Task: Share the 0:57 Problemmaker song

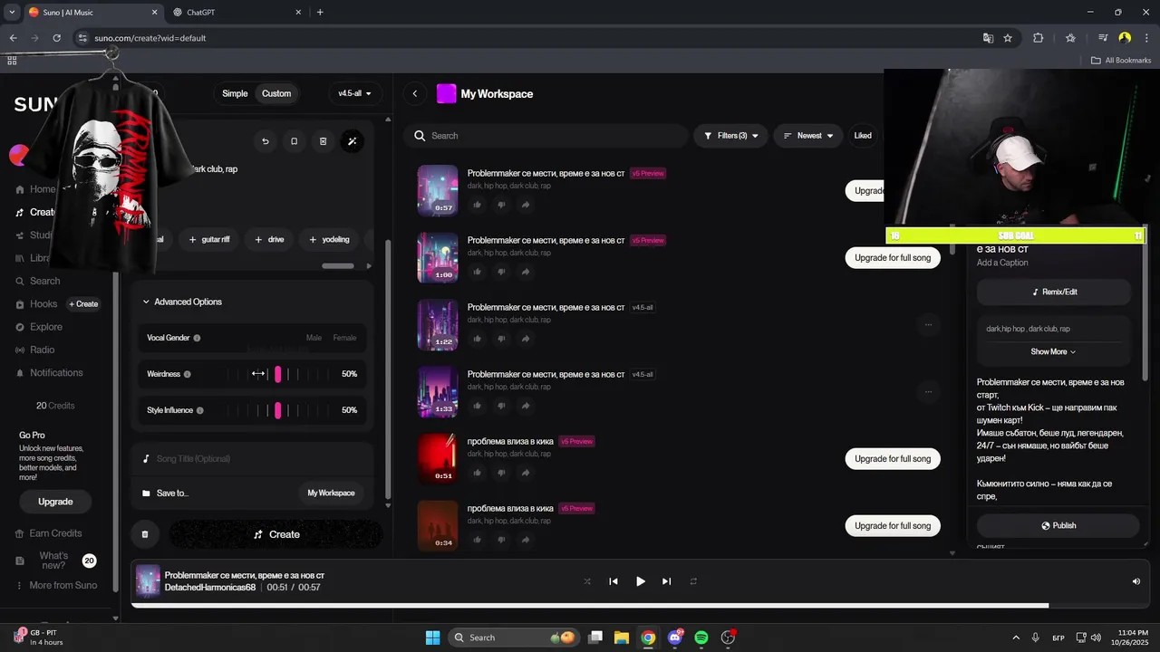Action: pyautogui.click(x=526, y=205)
